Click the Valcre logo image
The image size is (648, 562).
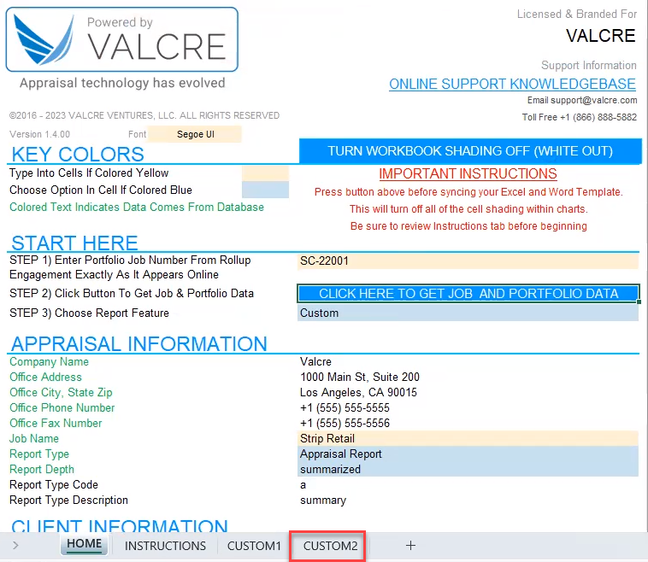[122, 39]
